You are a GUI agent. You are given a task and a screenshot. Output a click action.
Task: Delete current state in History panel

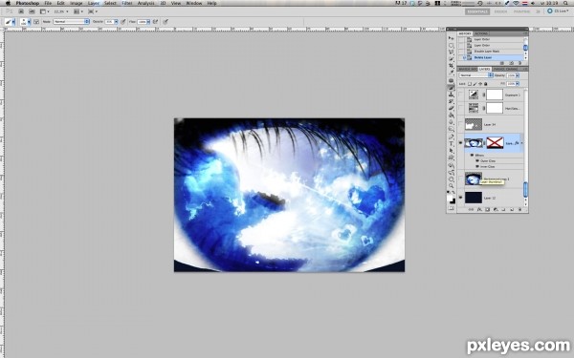tap(520, 63)
